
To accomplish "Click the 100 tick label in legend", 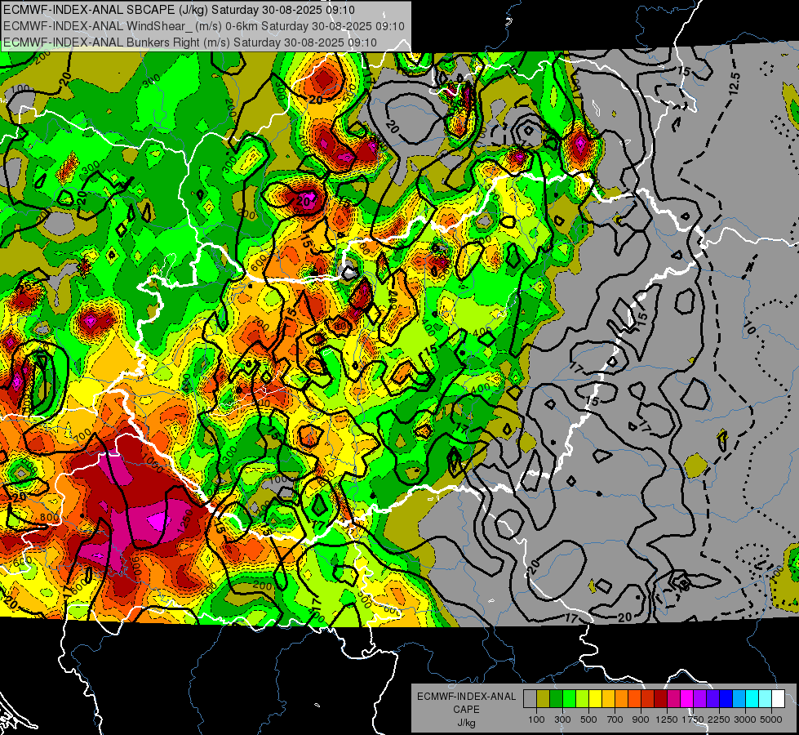I will click(x=536, y=719).
